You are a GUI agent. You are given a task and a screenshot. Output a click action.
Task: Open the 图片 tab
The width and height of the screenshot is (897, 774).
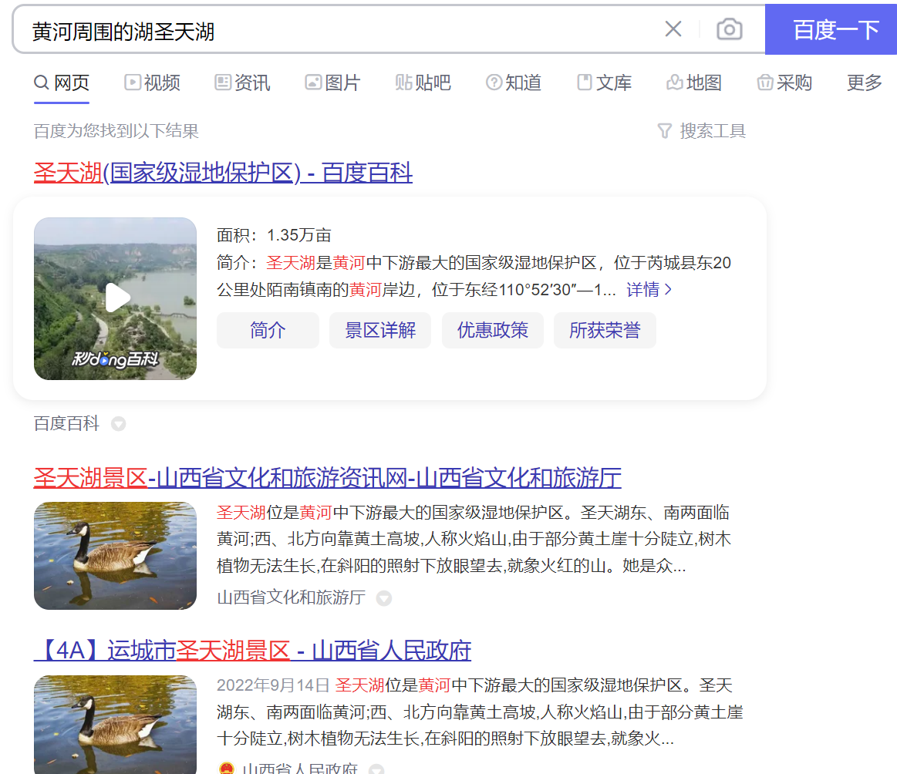tap(332, 83)
